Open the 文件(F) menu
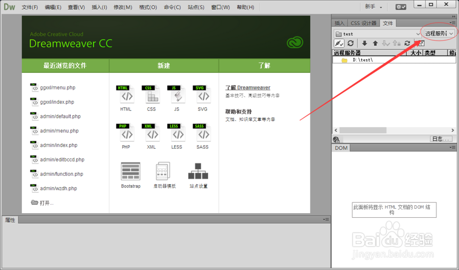 coord(30,7)
